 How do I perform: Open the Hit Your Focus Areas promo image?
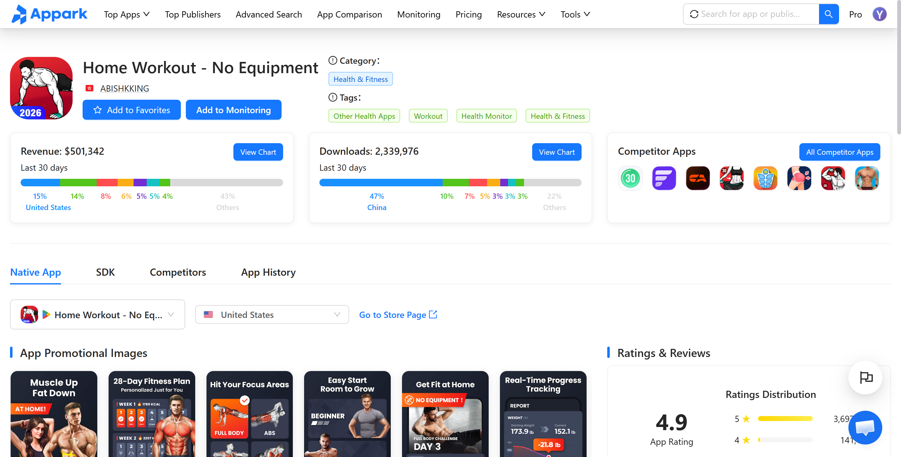coord(249,414)
